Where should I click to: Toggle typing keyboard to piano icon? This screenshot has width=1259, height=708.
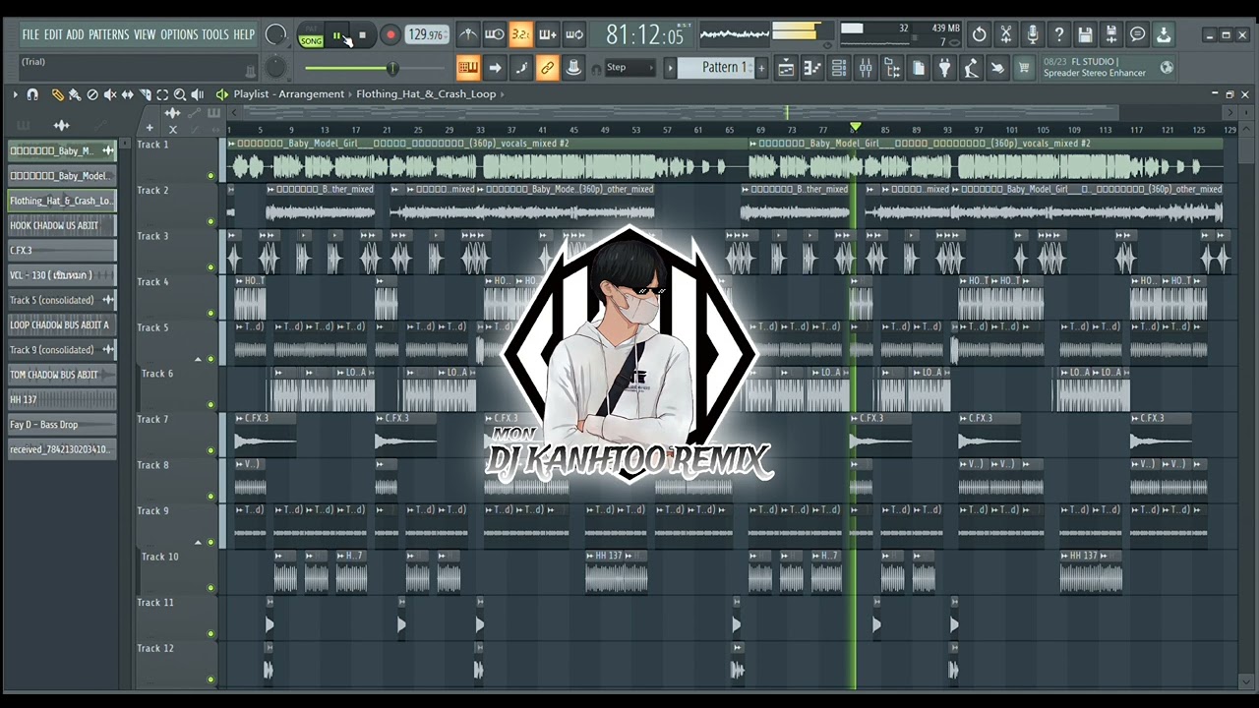point(468,68)
